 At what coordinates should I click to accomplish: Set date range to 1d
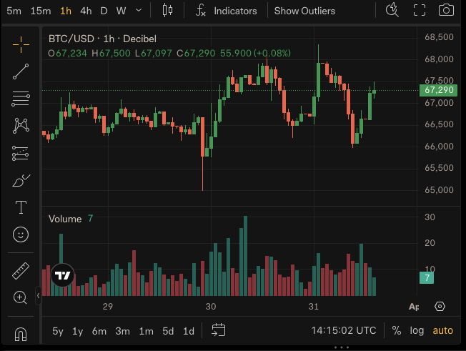click(x=189, y=331)
